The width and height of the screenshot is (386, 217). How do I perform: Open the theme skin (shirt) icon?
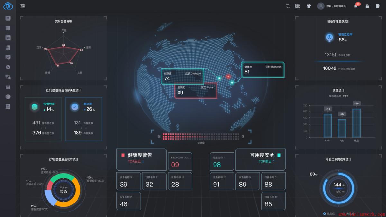tap(309, 6)
